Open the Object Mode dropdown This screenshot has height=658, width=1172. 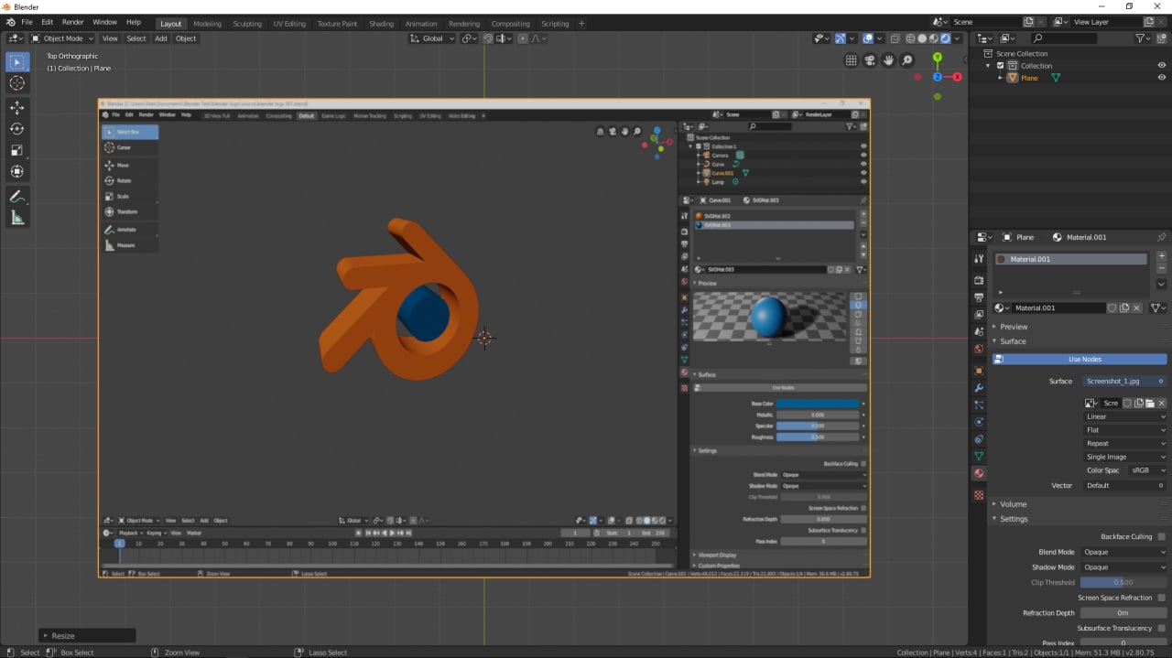tap(60, 38)
